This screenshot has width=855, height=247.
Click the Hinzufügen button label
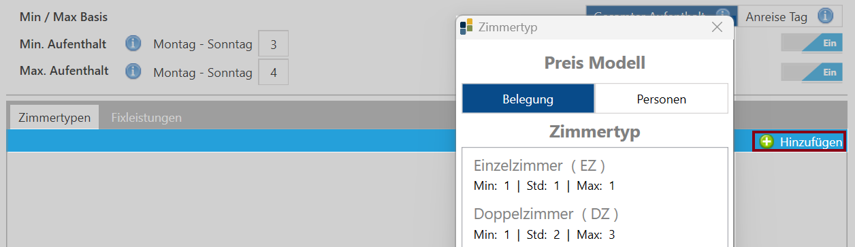811,142
